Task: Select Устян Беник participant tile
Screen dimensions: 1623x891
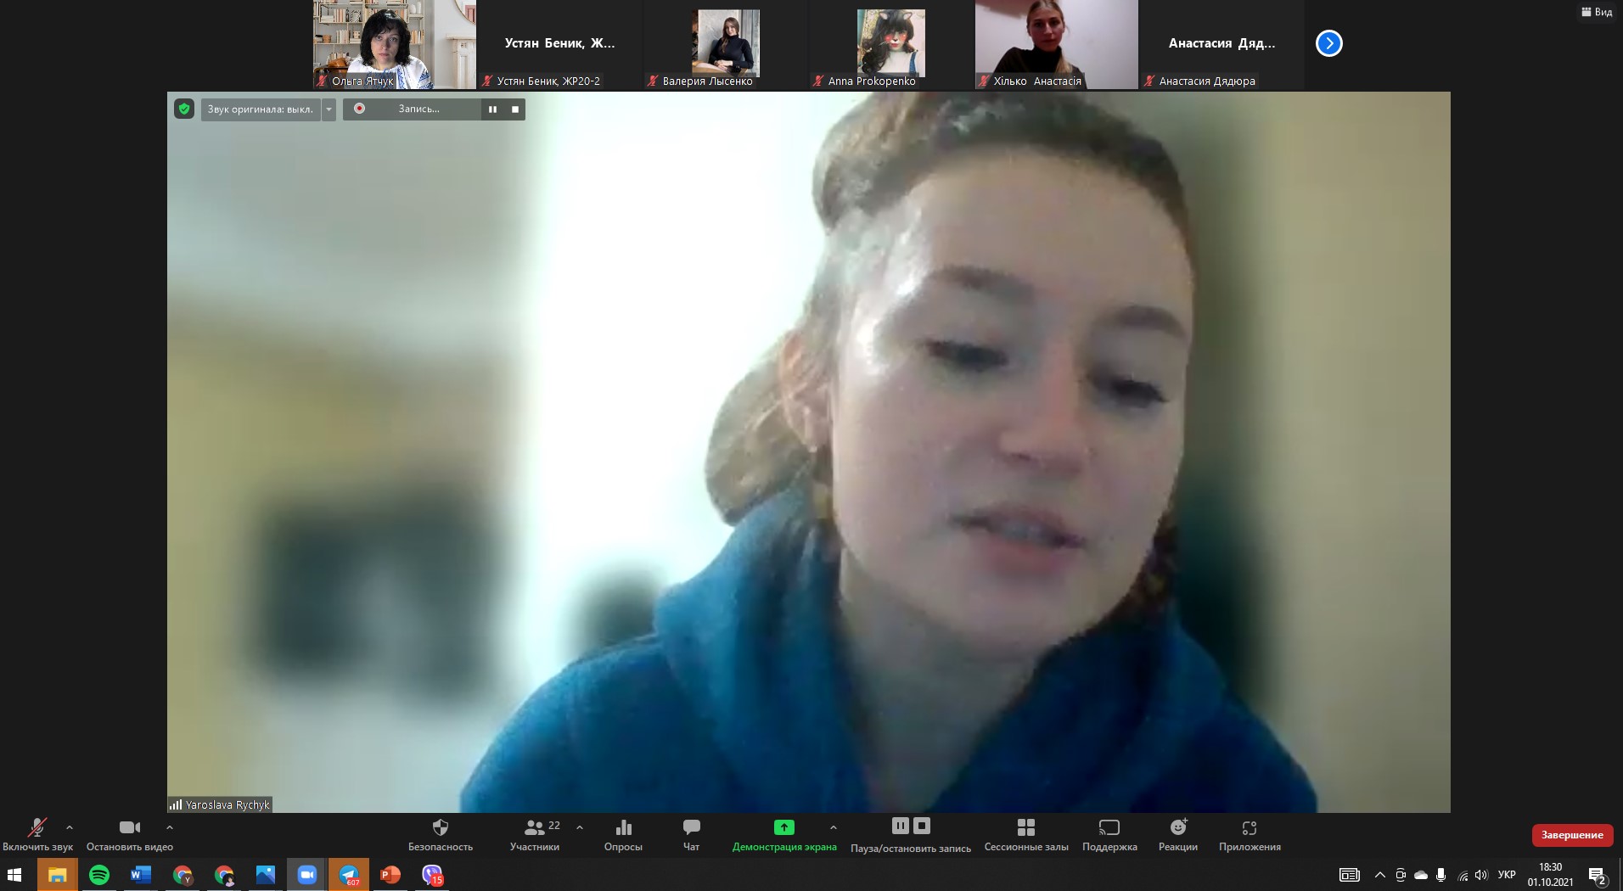Action: pyautogui.click(x=559, y=44)
